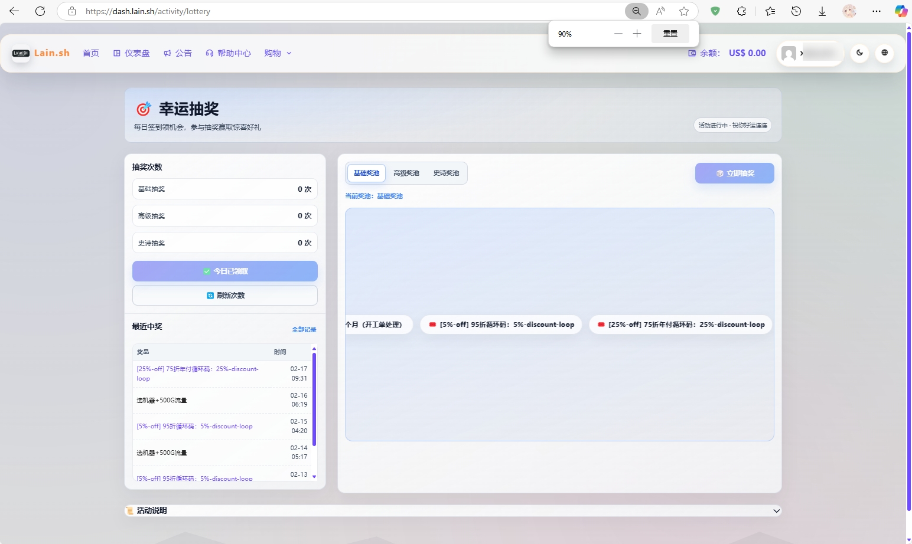Open browser history icon
The width and height of the screenshot is (912, 544).
click(796, 11)
